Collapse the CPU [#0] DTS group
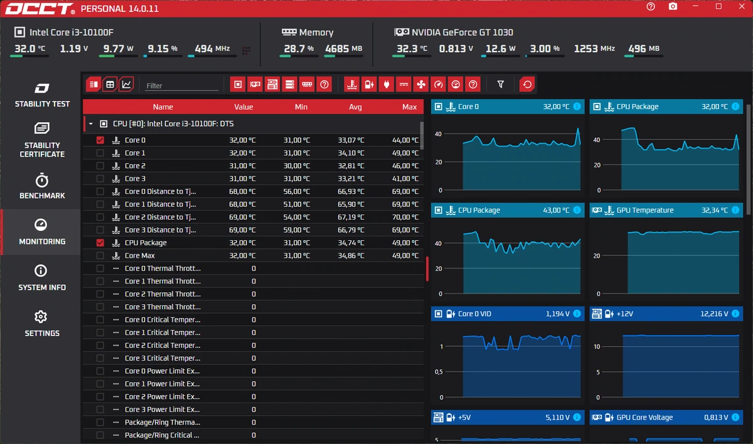The height and width of the screenshot is (444, 753). (90, 124)
